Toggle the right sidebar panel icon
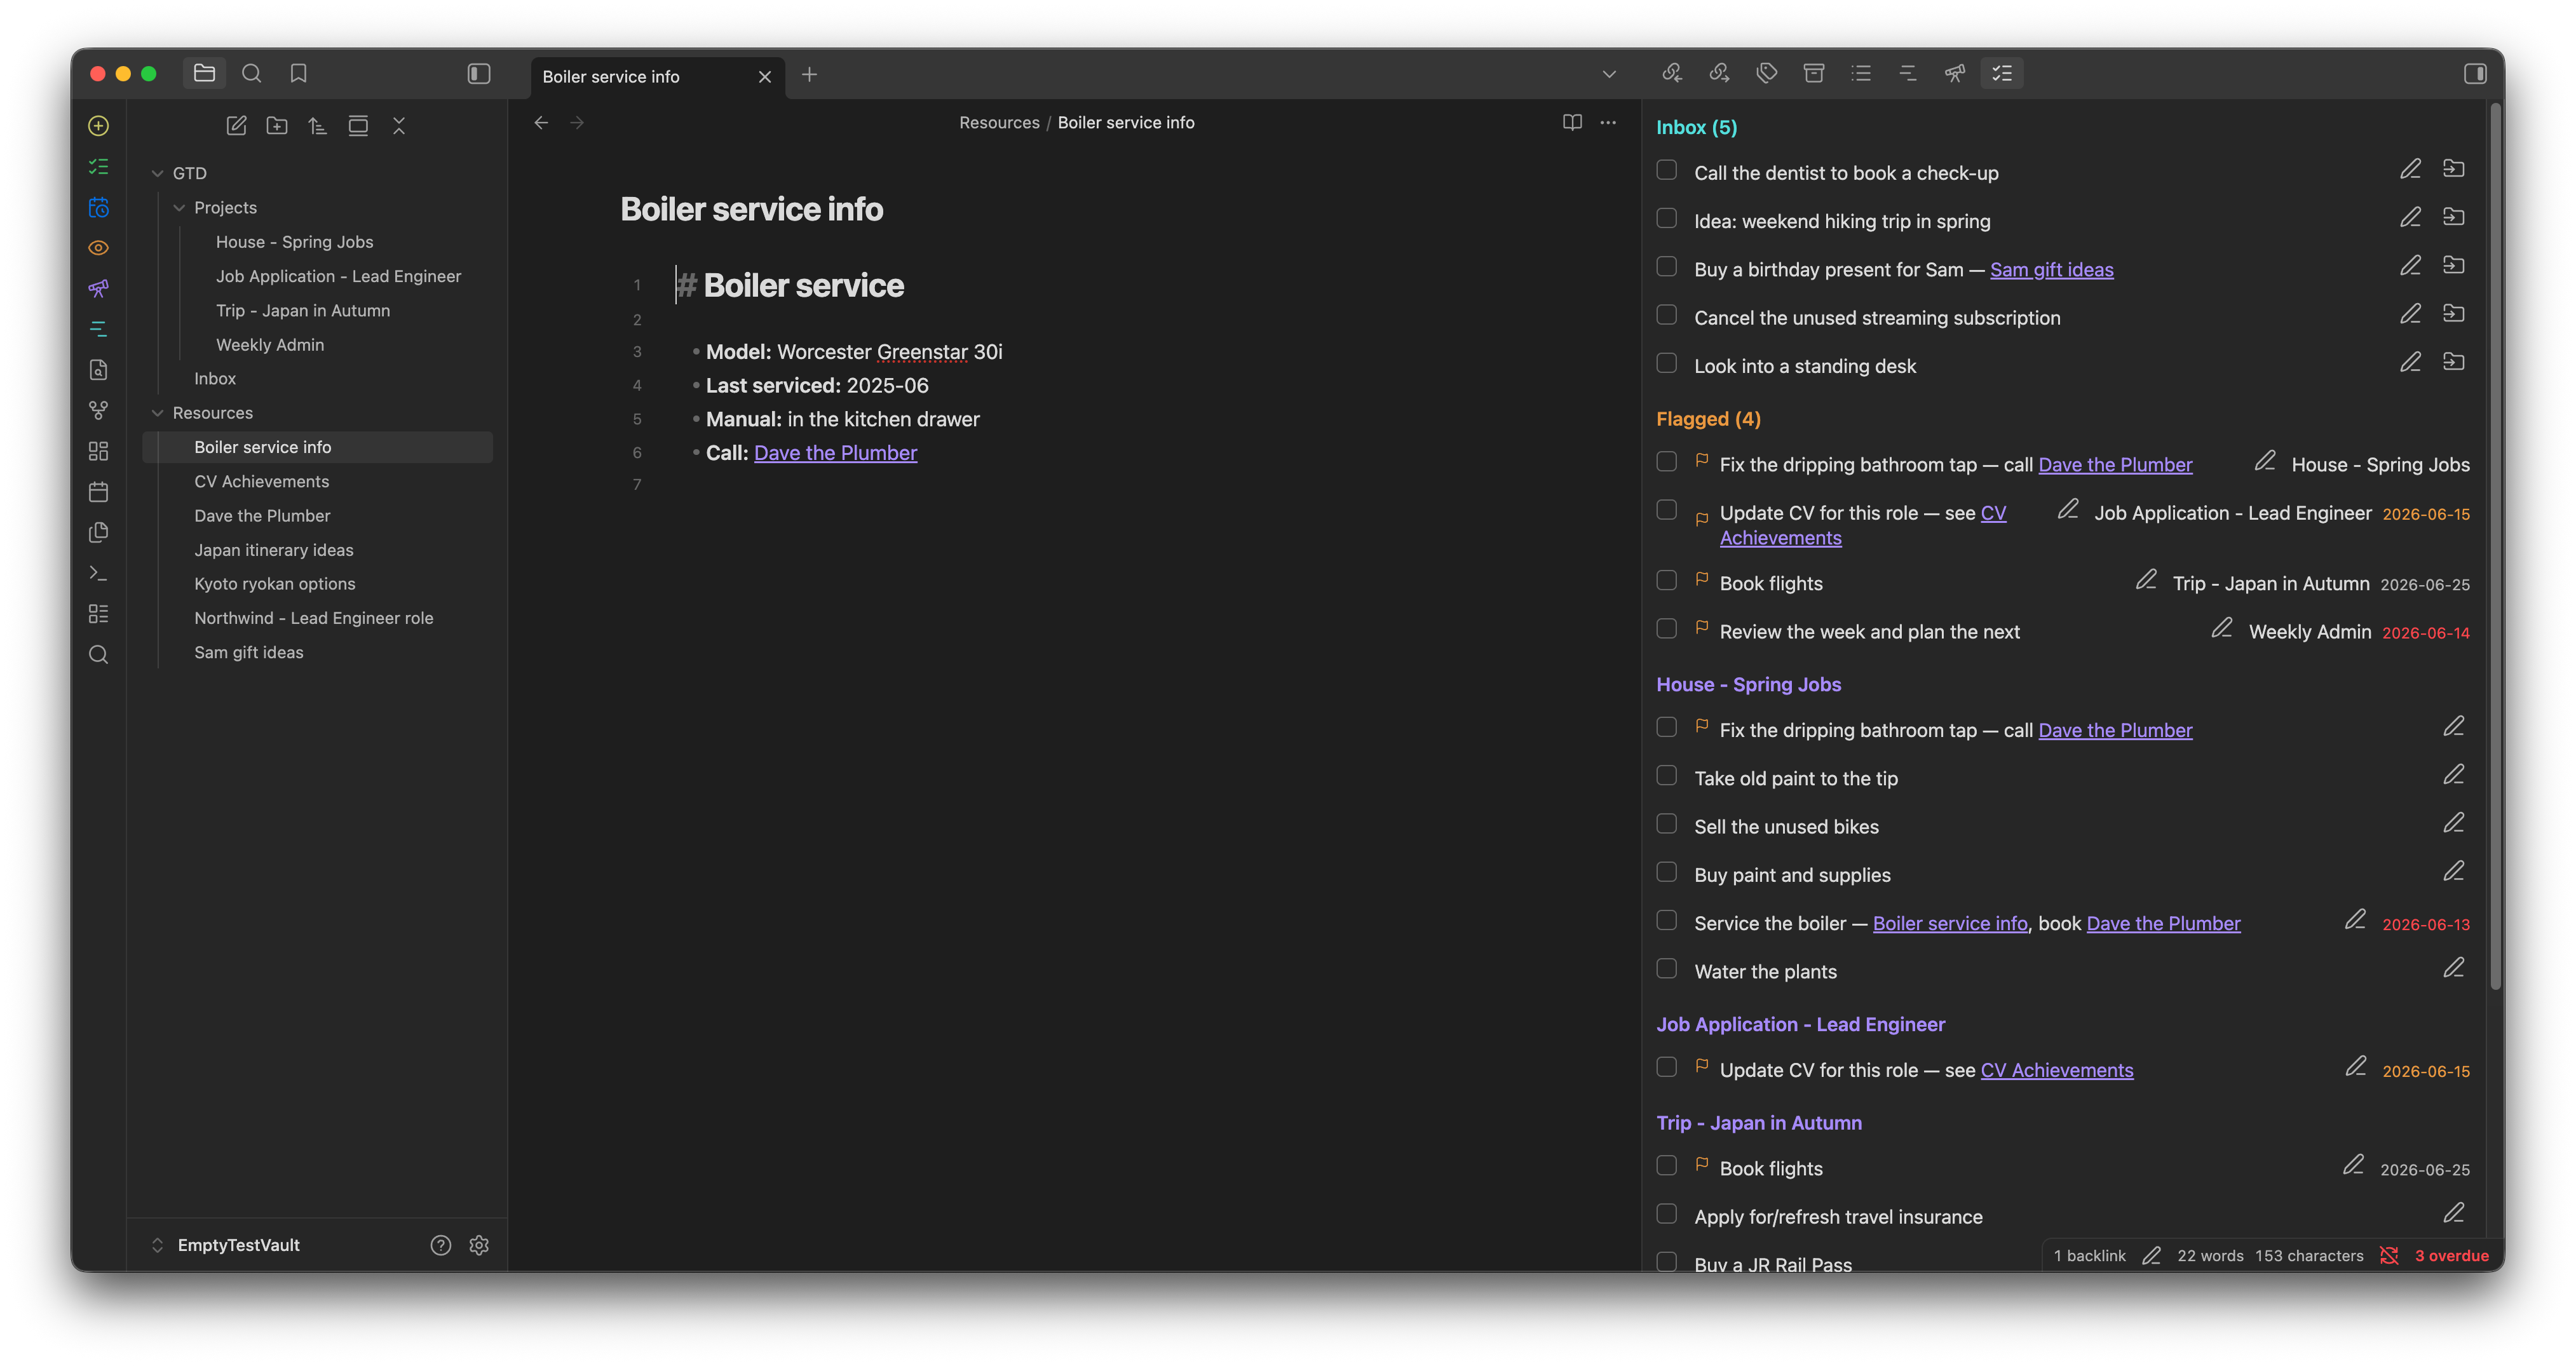 2475,74
